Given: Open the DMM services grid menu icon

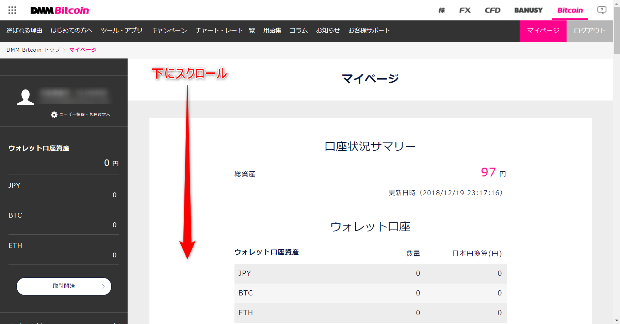Looking at the screenshot, I should tap(12, 10).
